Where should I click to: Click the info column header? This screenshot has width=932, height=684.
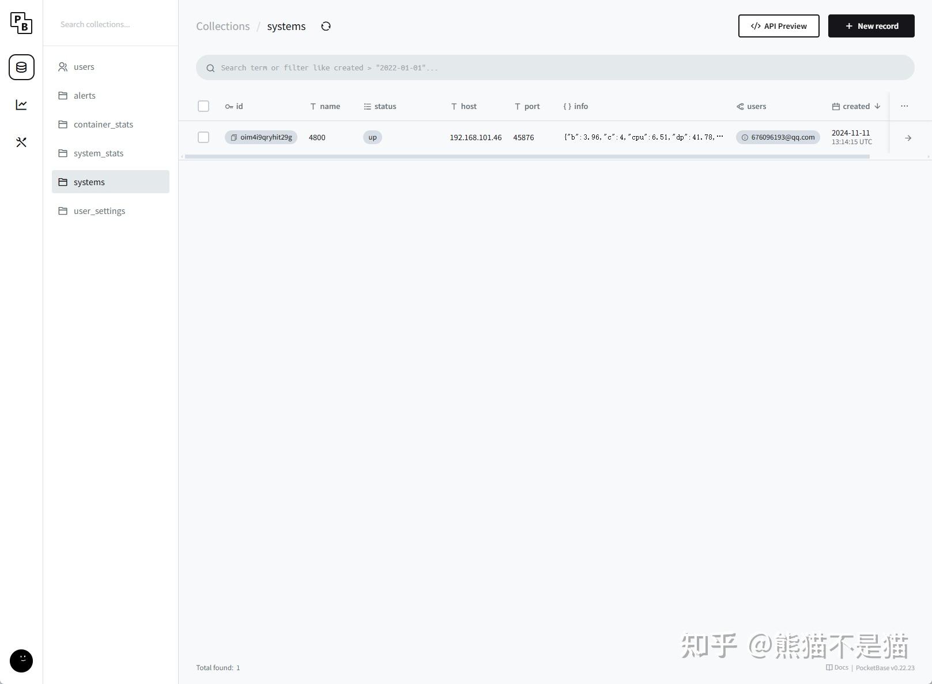(576, 106)
